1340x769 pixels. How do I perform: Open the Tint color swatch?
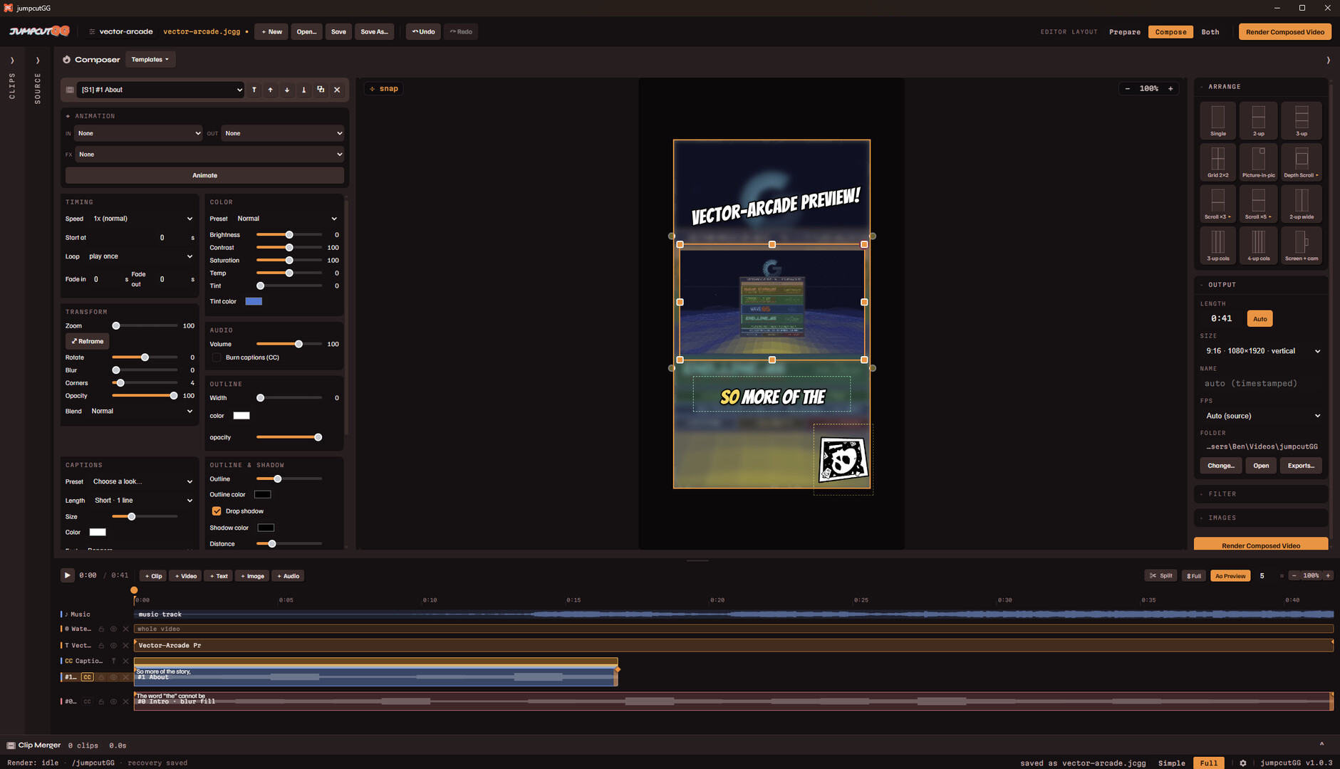[x=254, y=301]
